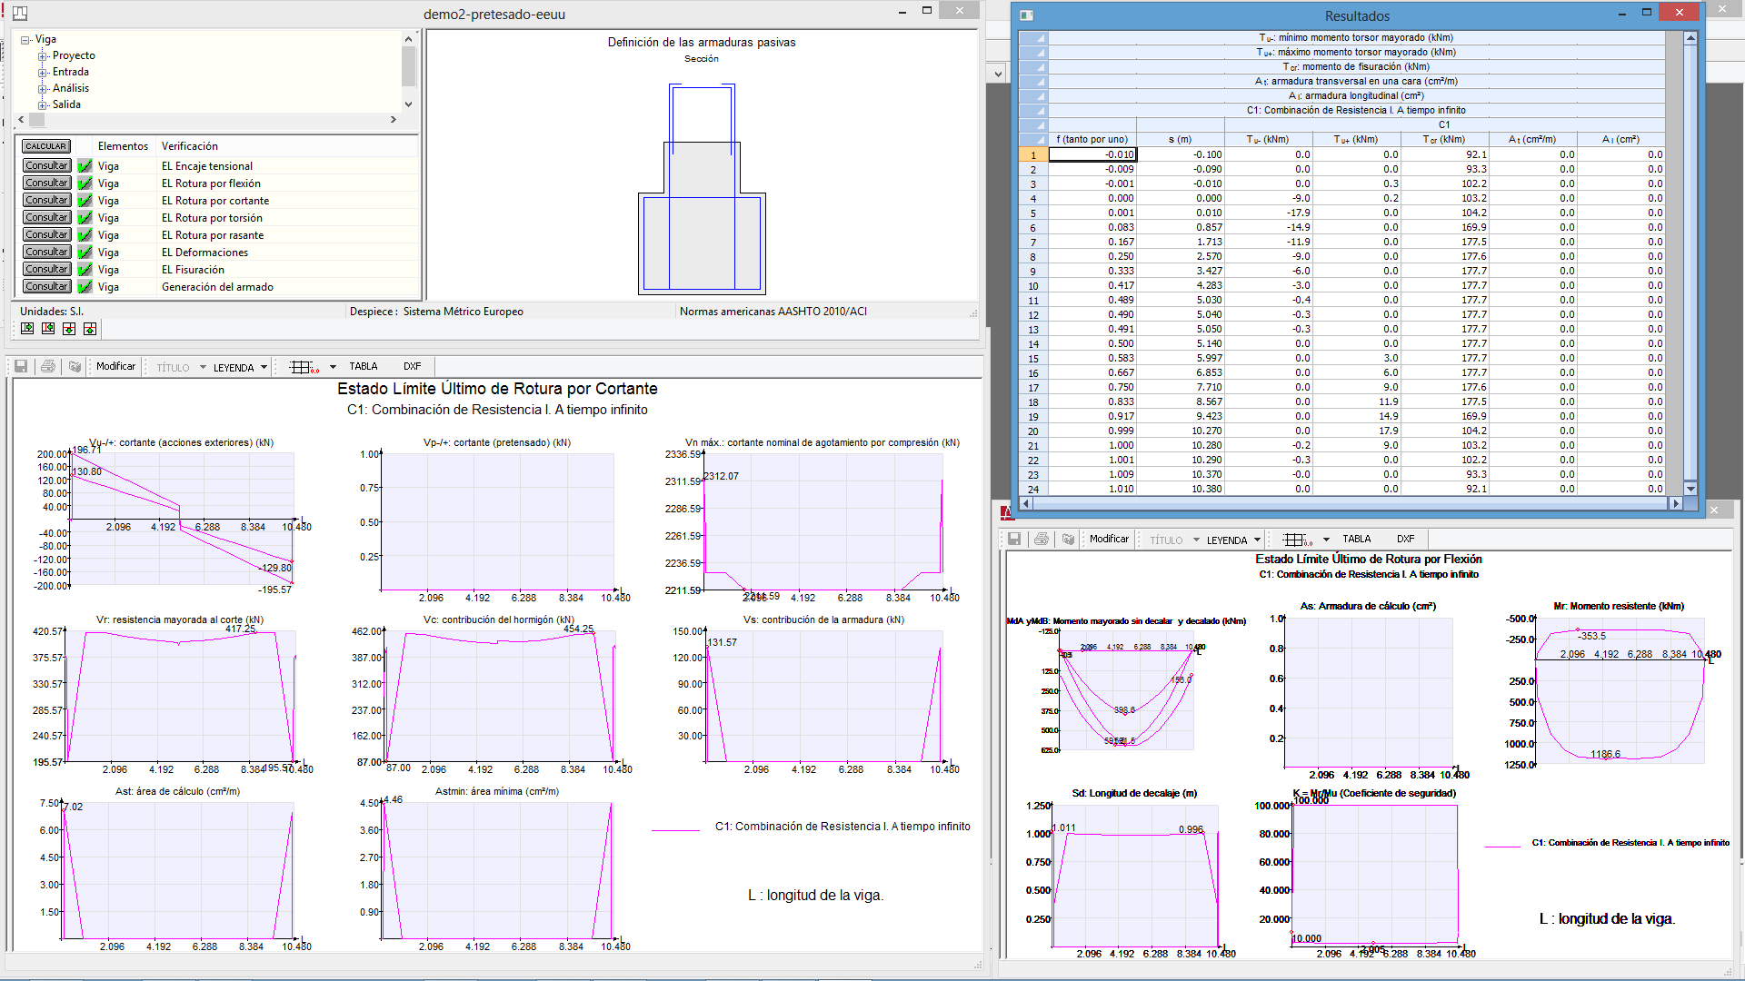Click green check next to EL Encaje tensional
The image size is (1745, 981).
coord(85,166)
